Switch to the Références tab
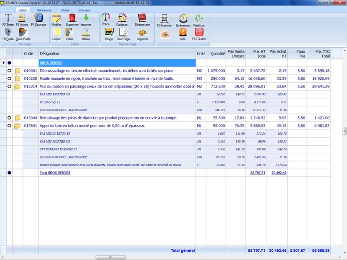 [x=44, y=9]
